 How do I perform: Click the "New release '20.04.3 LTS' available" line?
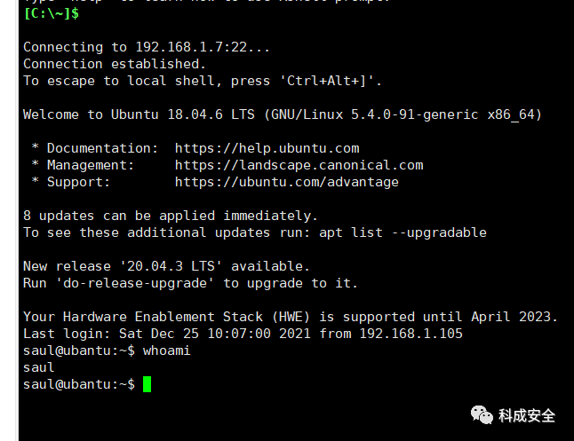click(166, 266)
